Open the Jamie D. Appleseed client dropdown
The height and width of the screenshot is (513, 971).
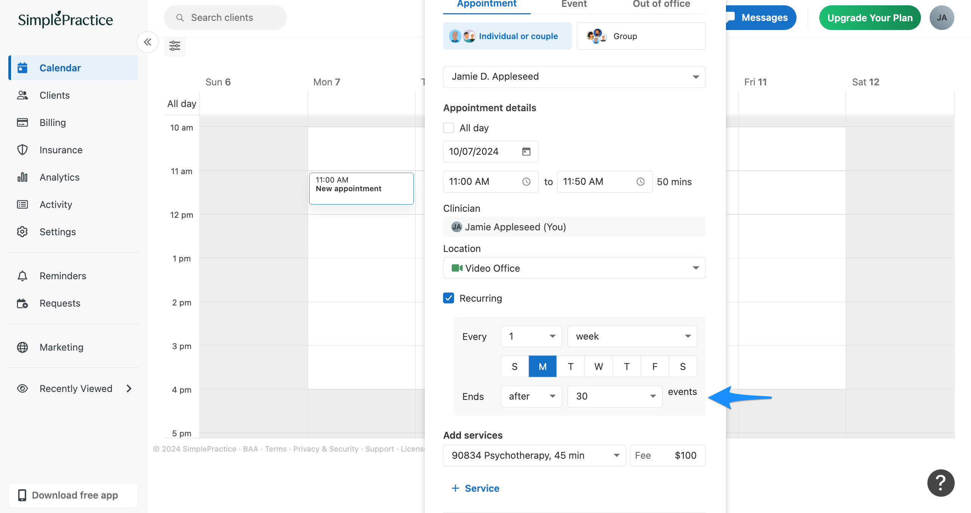[x=696, y=77]
